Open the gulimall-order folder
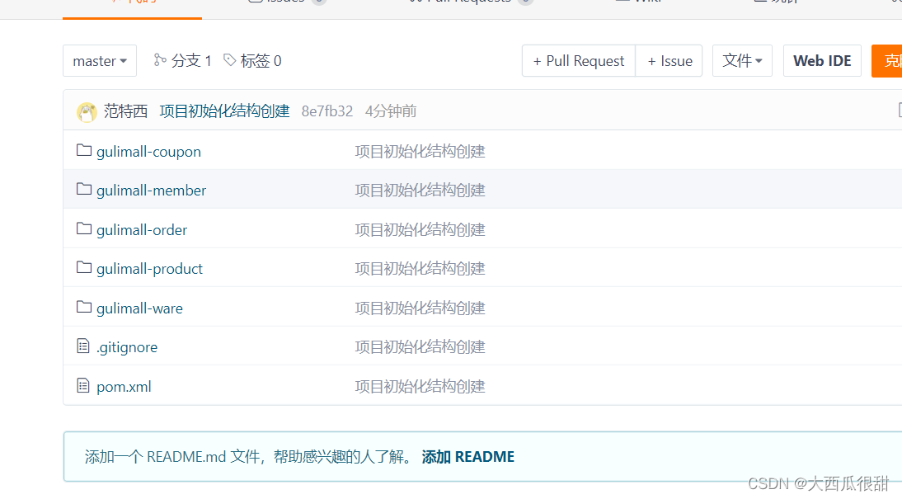Image resolution: width=902 pixels, height=499 pixels. 142,229
